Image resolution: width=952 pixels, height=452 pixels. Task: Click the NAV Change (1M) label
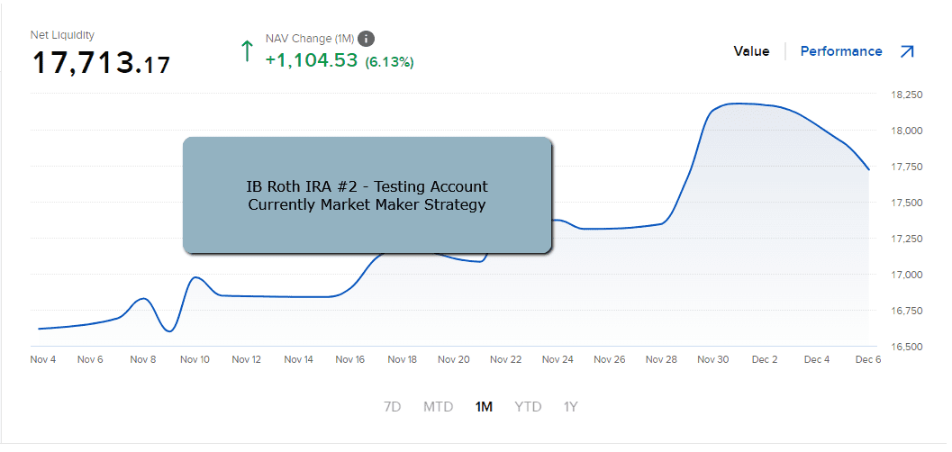click(310, 39)
